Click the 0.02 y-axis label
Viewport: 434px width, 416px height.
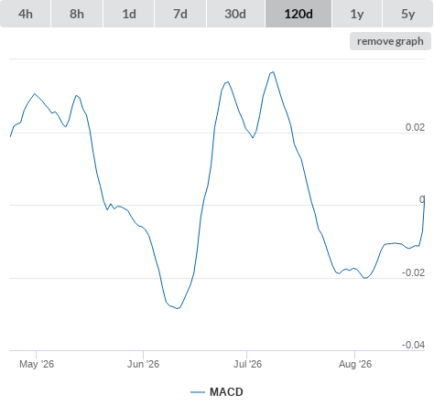pos(415,127)
